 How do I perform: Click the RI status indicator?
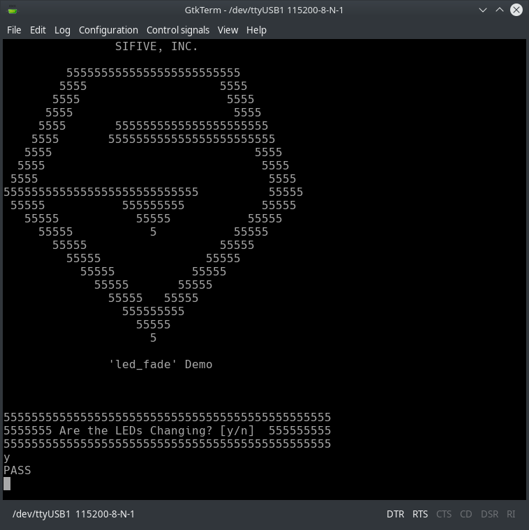click(511, 514)
